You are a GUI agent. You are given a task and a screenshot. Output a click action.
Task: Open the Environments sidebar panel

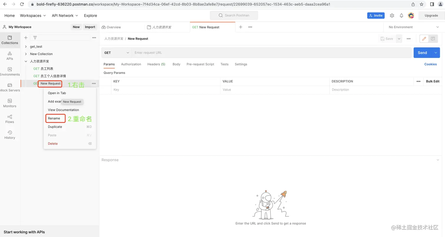[x=10, y=72]
